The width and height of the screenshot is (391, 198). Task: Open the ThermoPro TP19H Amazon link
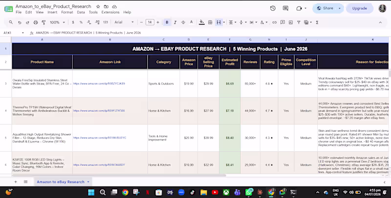pyautogui.click(x=99, y=111)
